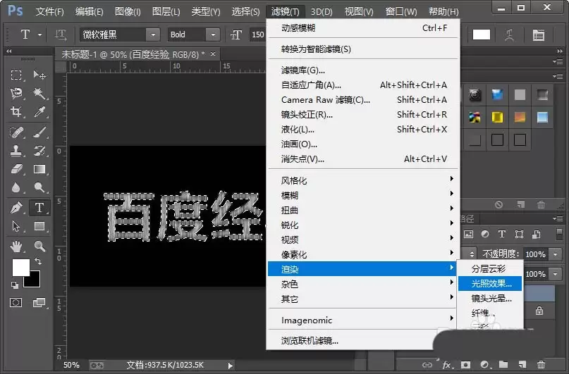The width and height of the screenshot is (569, 374).
Task: Click 浏览联机滤镜... entry
Action: pos(310,341)
